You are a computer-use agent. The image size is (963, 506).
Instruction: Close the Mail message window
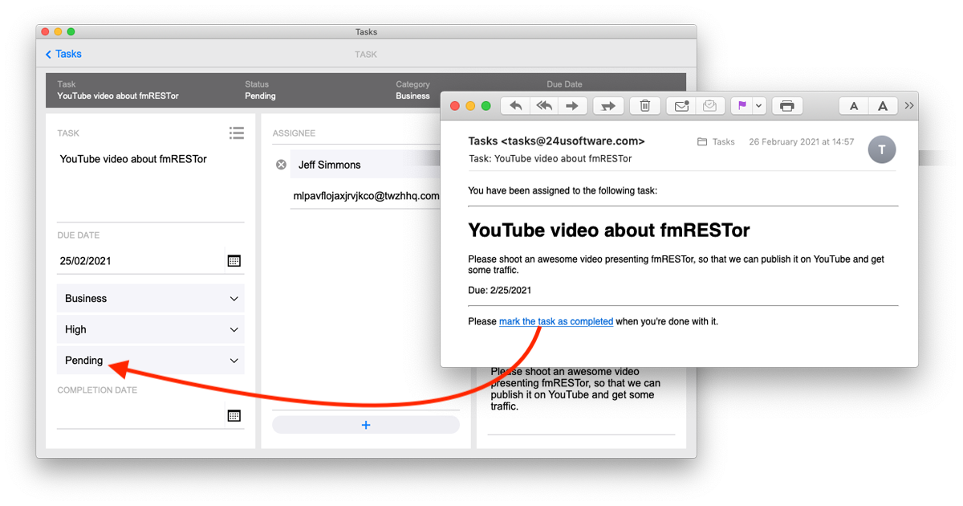tap(454, 106)
